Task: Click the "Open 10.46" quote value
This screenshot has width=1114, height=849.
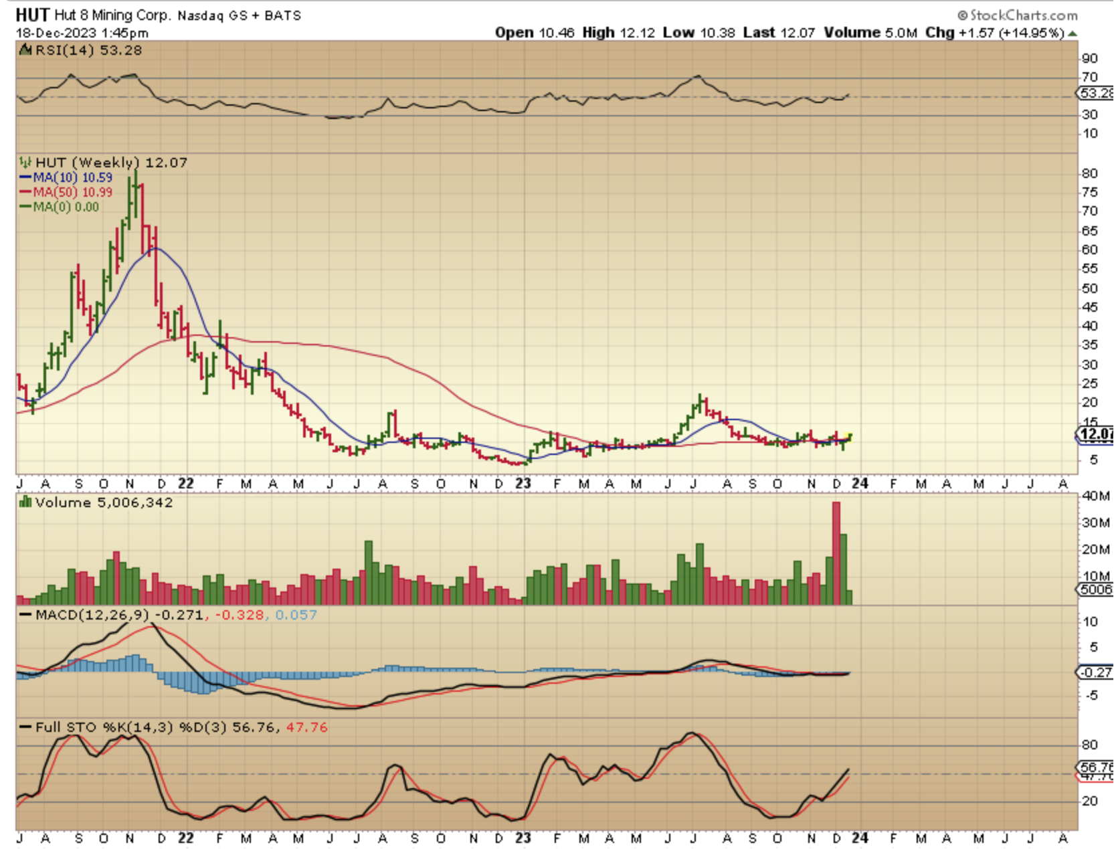Action: [535, 33]
